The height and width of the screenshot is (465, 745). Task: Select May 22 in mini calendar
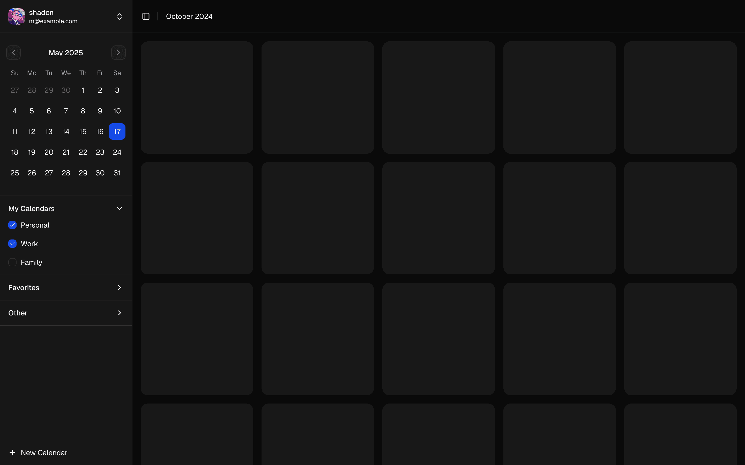point(83,152)
